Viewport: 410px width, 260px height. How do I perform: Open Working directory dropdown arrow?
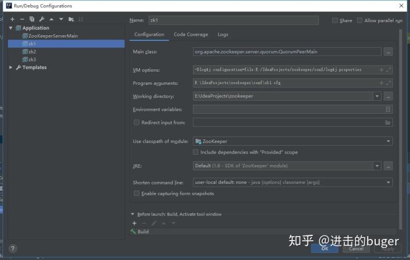pyautogui.click(x=377, y=96)
